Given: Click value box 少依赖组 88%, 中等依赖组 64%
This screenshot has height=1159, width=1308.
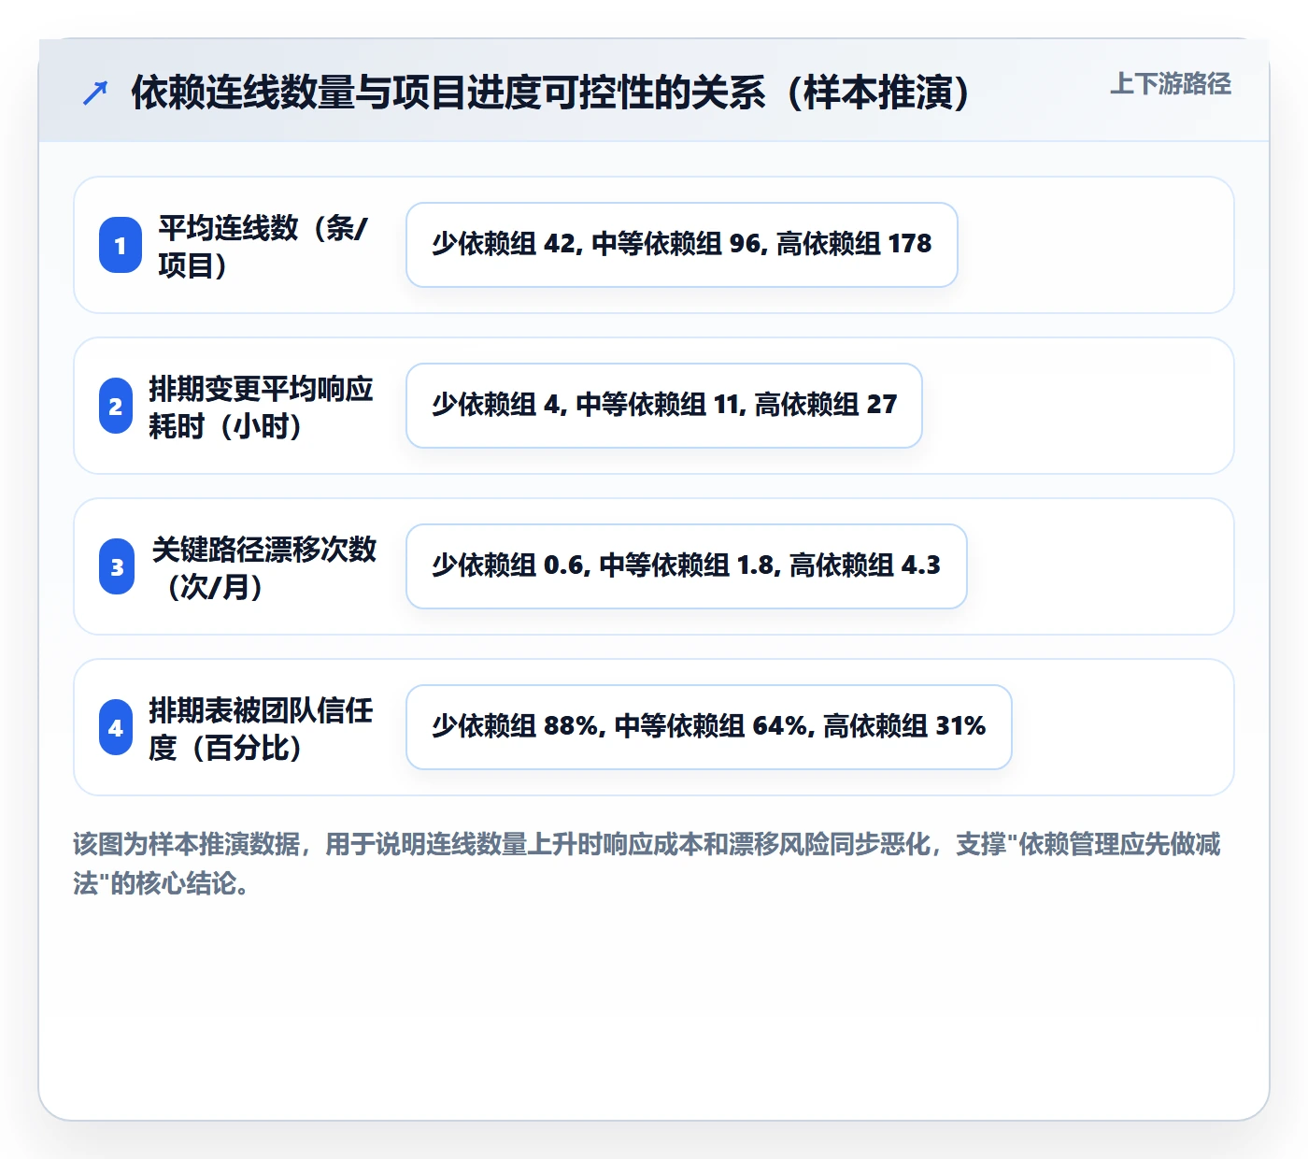Looking at the screenshot, I should pyautogui.click(x=709, y=727).
